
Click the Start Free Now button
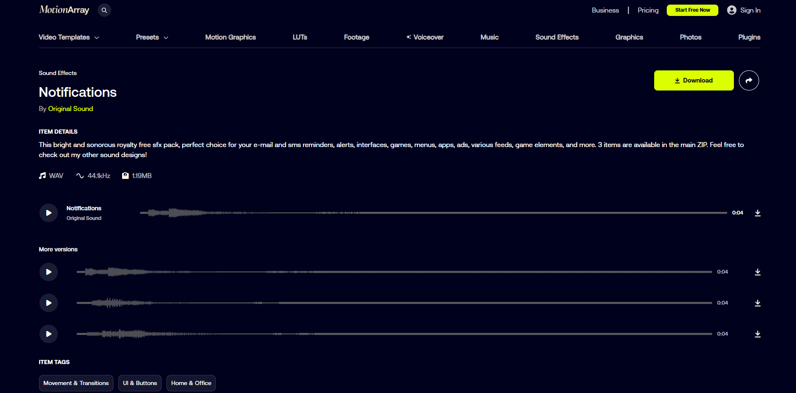[692, 10]
